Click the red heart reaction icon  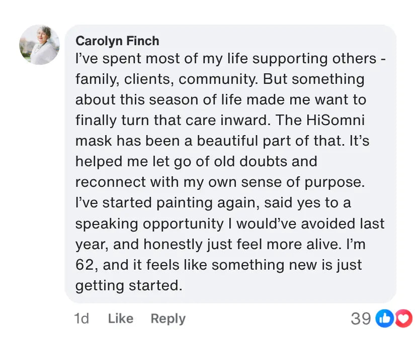tap(403, 318)
